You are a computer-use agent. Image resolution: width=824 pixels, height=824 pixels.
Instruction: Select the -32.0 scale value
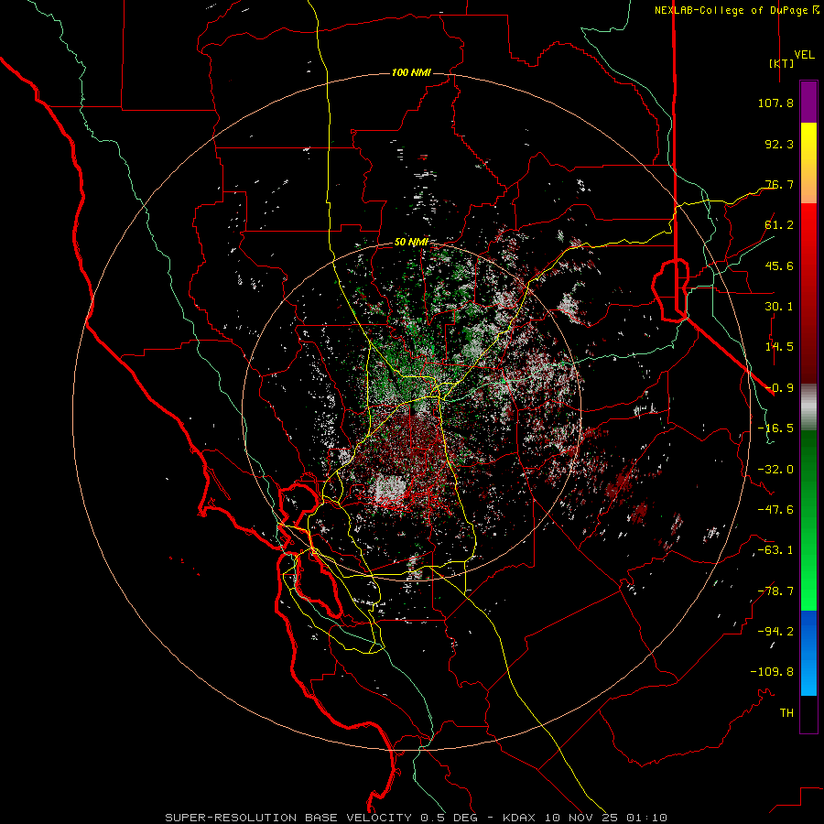tap(775, 470)
